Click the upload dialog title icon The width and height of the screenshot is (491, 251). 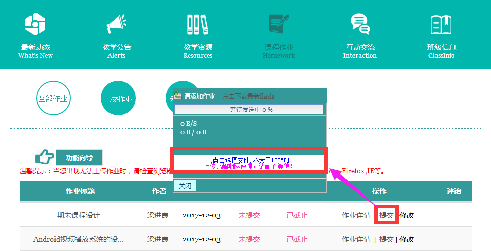178,96
